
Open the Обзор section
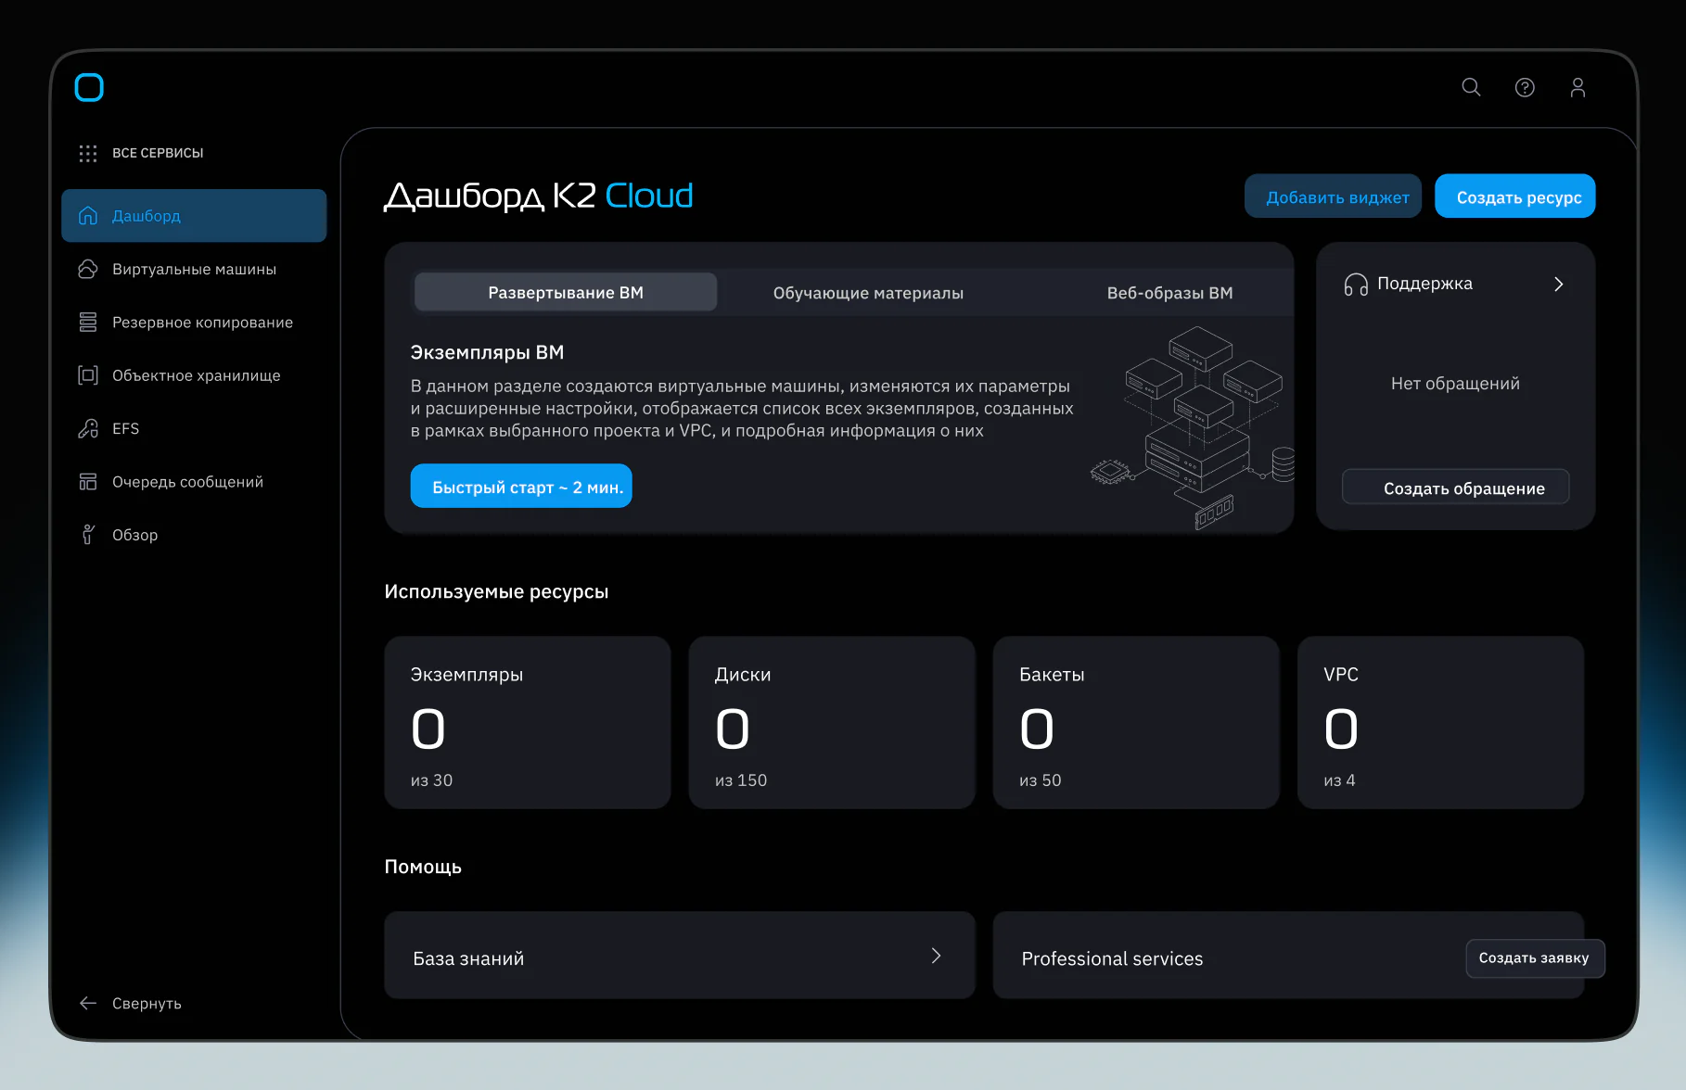tap(194, 535)
